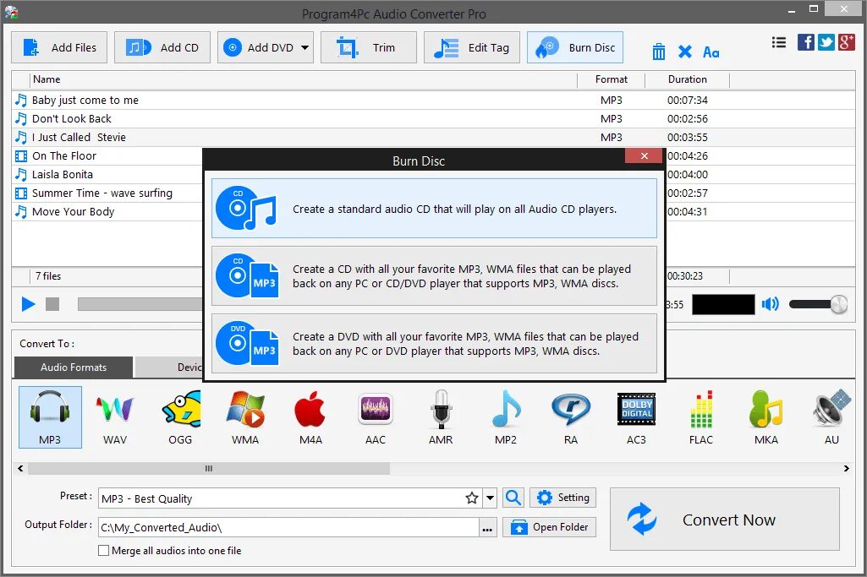Click the Convert Now button
Image resolution: width=867 pixels, height=577 pixels.
click(x=724, y=519)
